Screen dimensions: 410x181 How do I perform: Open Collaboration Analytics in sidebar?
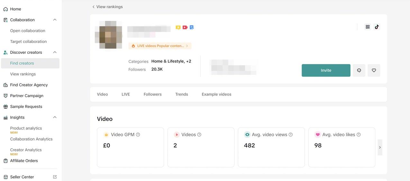tap(31, 139)
